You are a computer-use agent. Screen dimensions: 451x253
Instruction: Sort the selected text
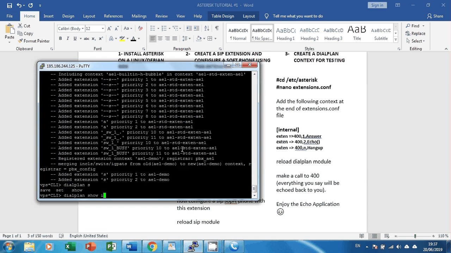click(x=207, y=28)
